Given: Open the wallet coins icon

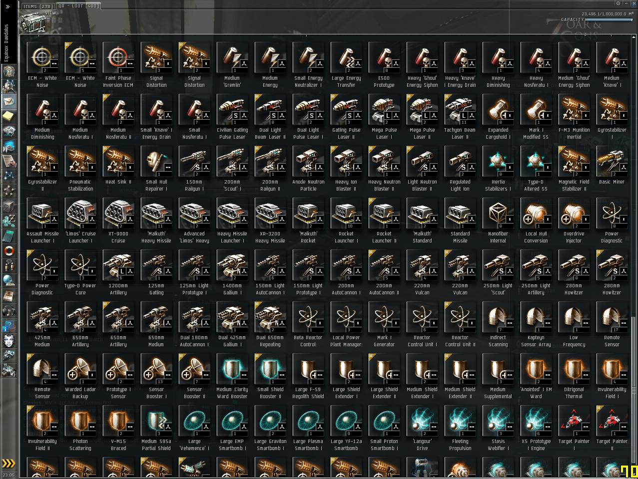Looking at the screenshot, I should pos(9,221).
